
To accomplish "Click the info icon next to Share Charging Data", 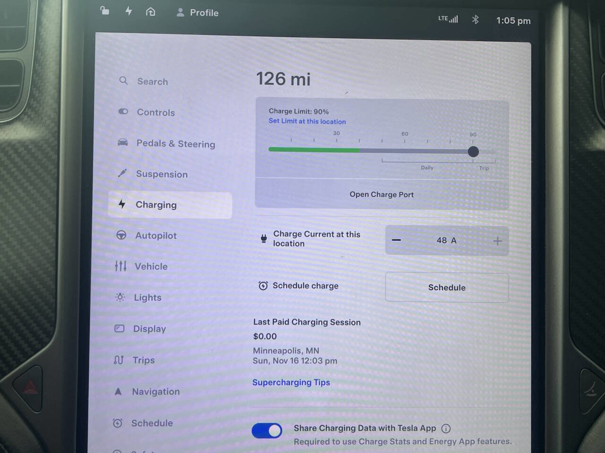I will click(446, 428).
